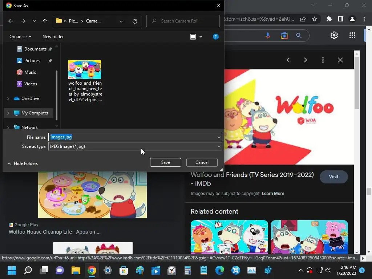Open File Explorer from taskbar
Viewport: 372px width, 279px height.
(76, 270)
